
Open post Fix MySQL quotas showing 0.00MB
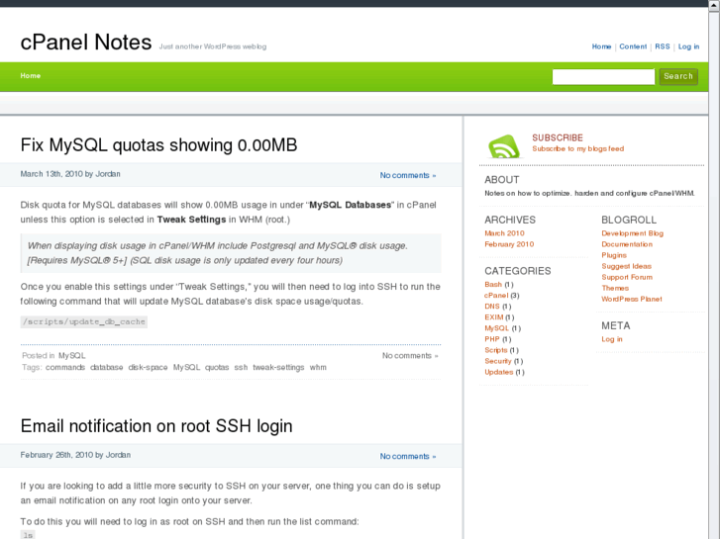tap(158, 145)
